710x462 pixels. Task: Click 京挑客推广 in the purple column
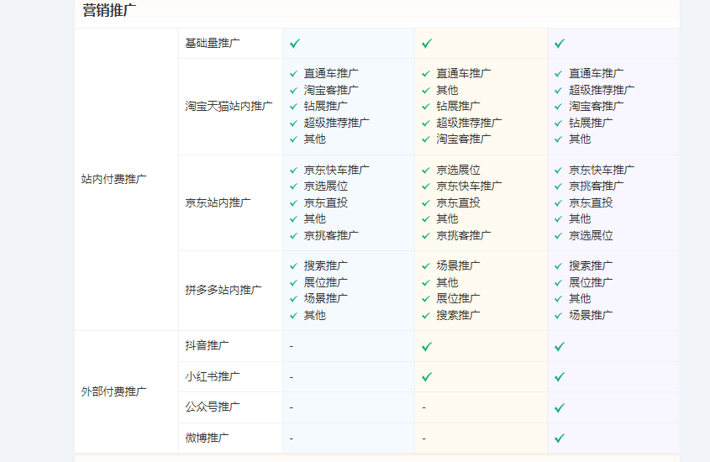pos(597,186)
